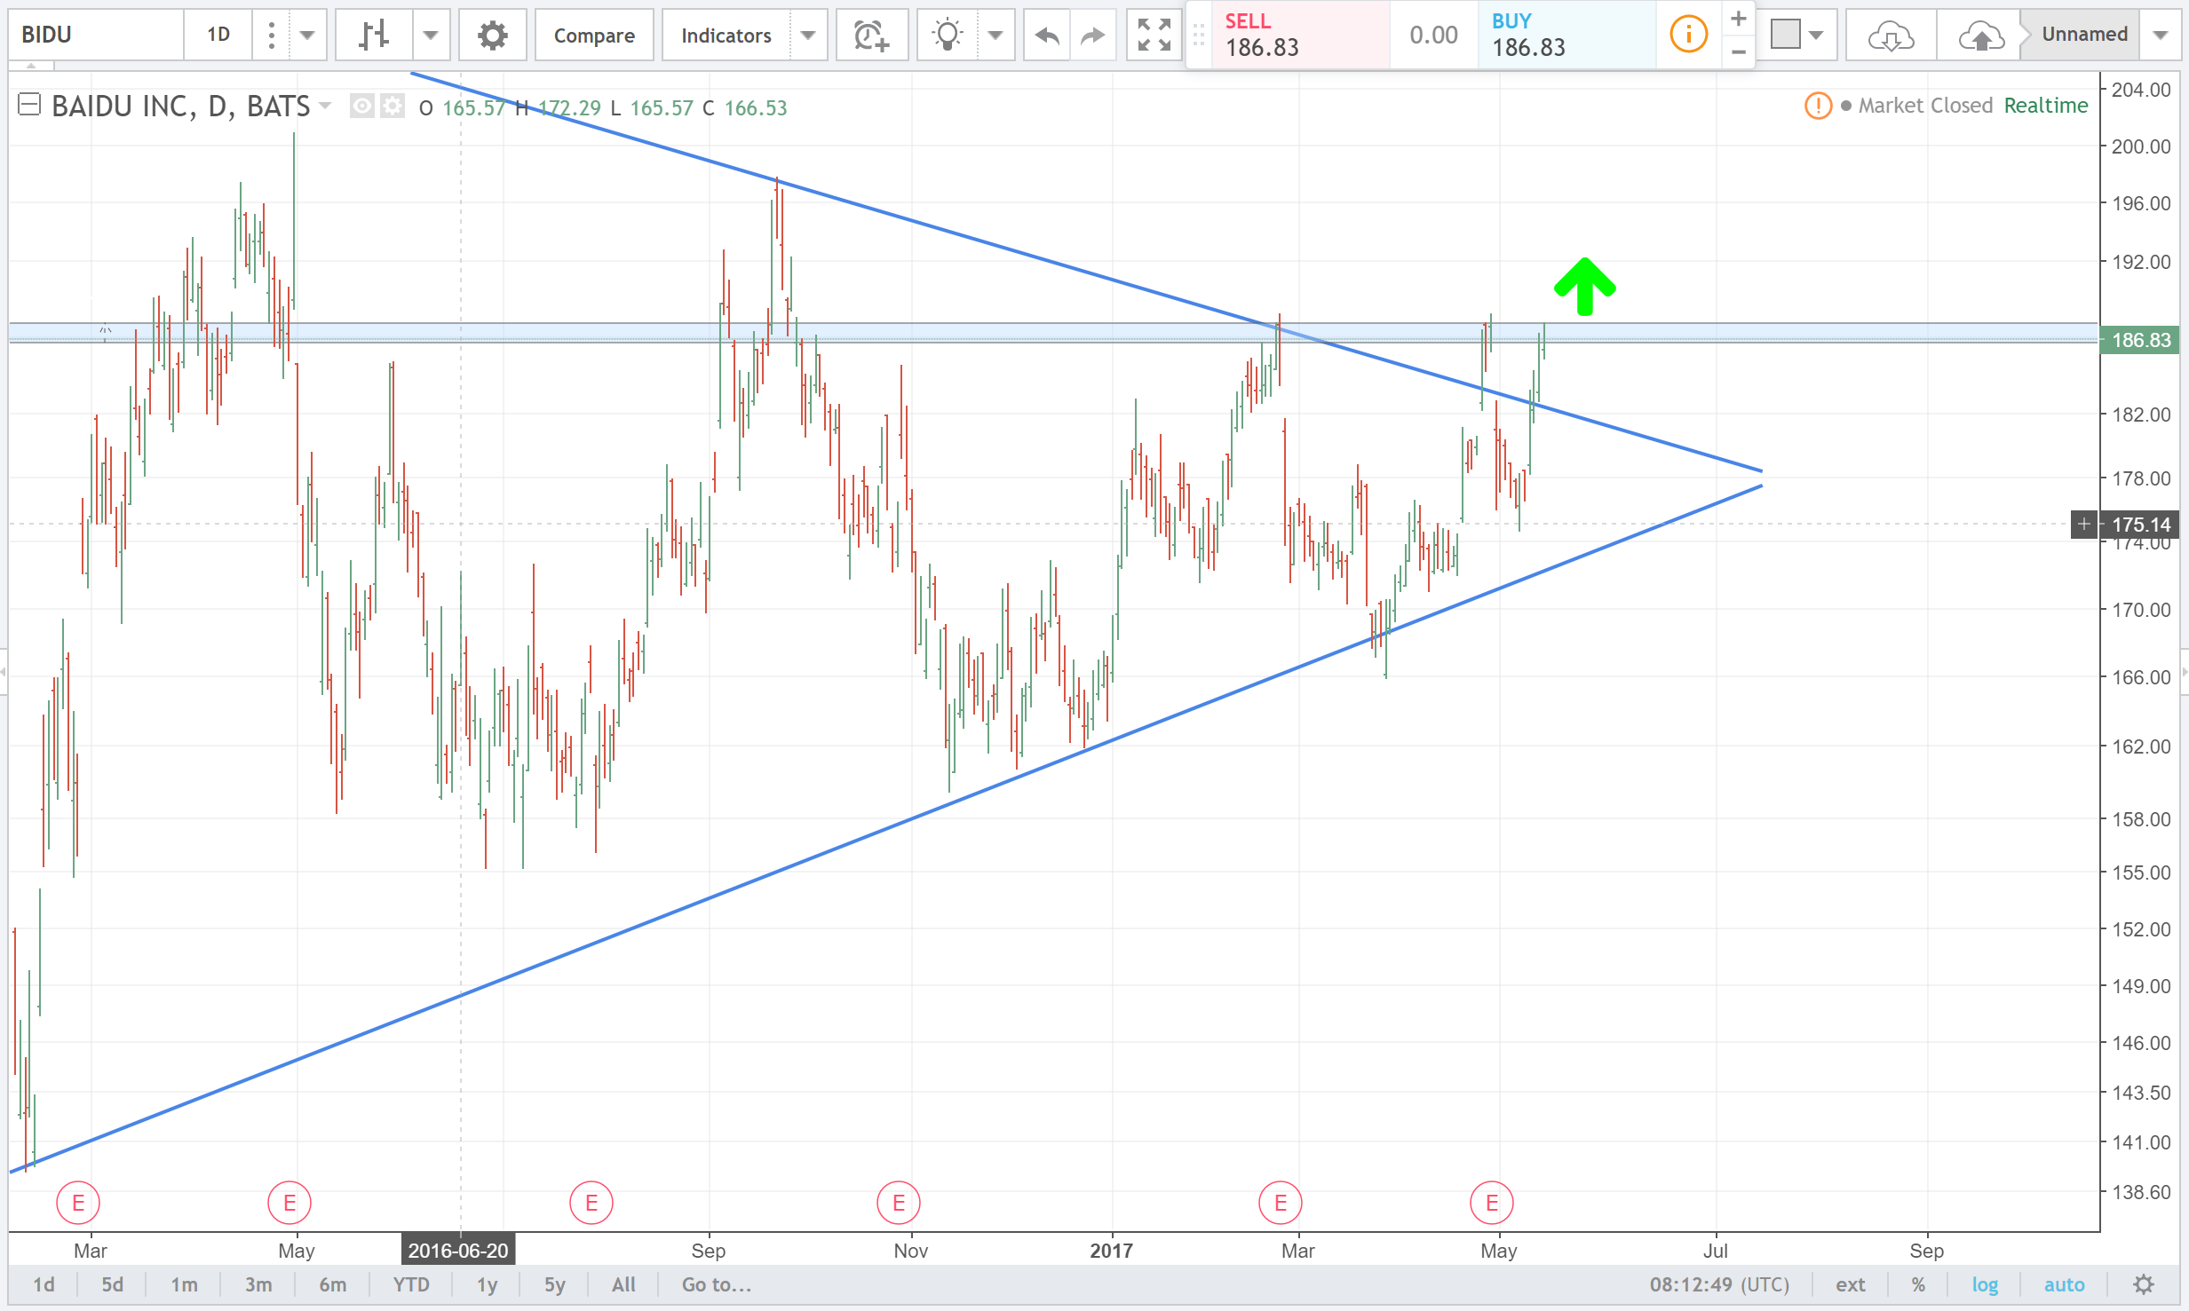Toggle log scale
The width and height of the screenshot is (2189, 1311).
click(1985, 1284)
